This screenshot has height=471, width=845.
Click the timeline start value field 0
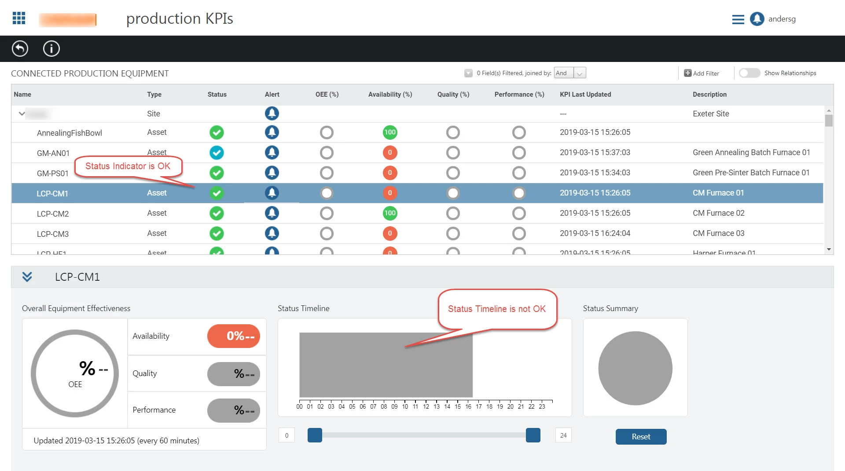click(287, 435)
